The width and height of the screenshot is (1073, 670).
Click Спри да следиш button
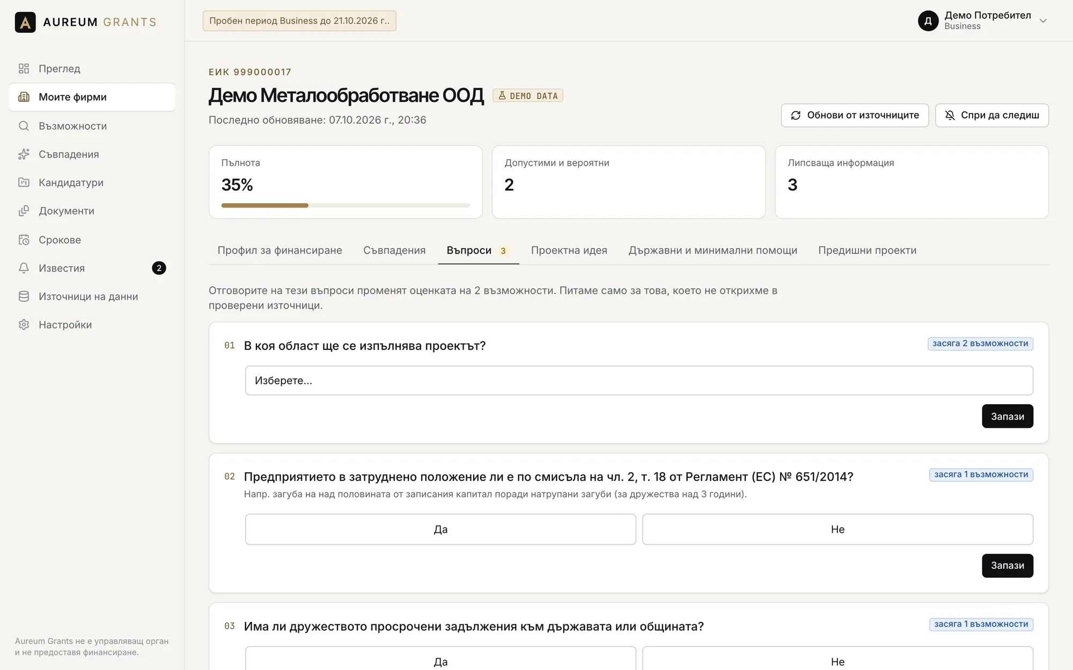[991, 115]
